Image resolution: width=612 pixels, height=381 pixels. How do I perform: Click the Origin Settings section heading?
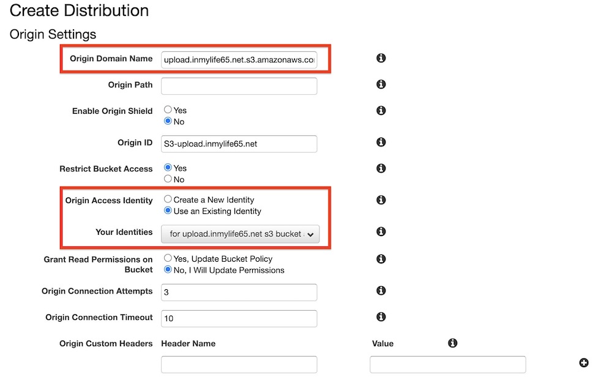pos(53,34)
